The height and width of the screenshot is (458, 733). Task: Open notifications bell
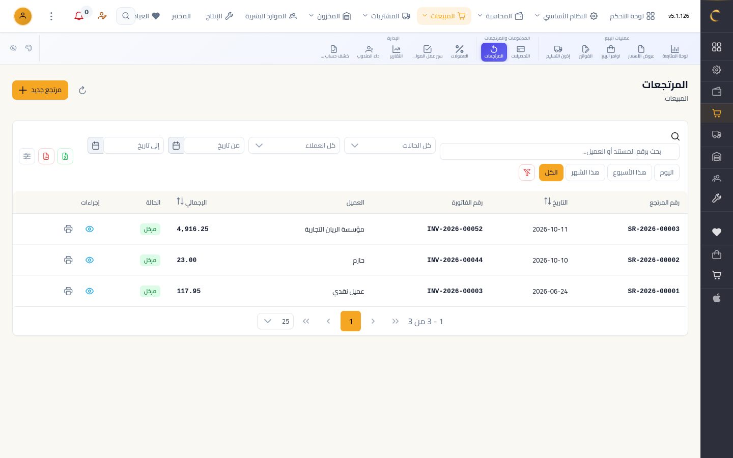coord(79,16)
